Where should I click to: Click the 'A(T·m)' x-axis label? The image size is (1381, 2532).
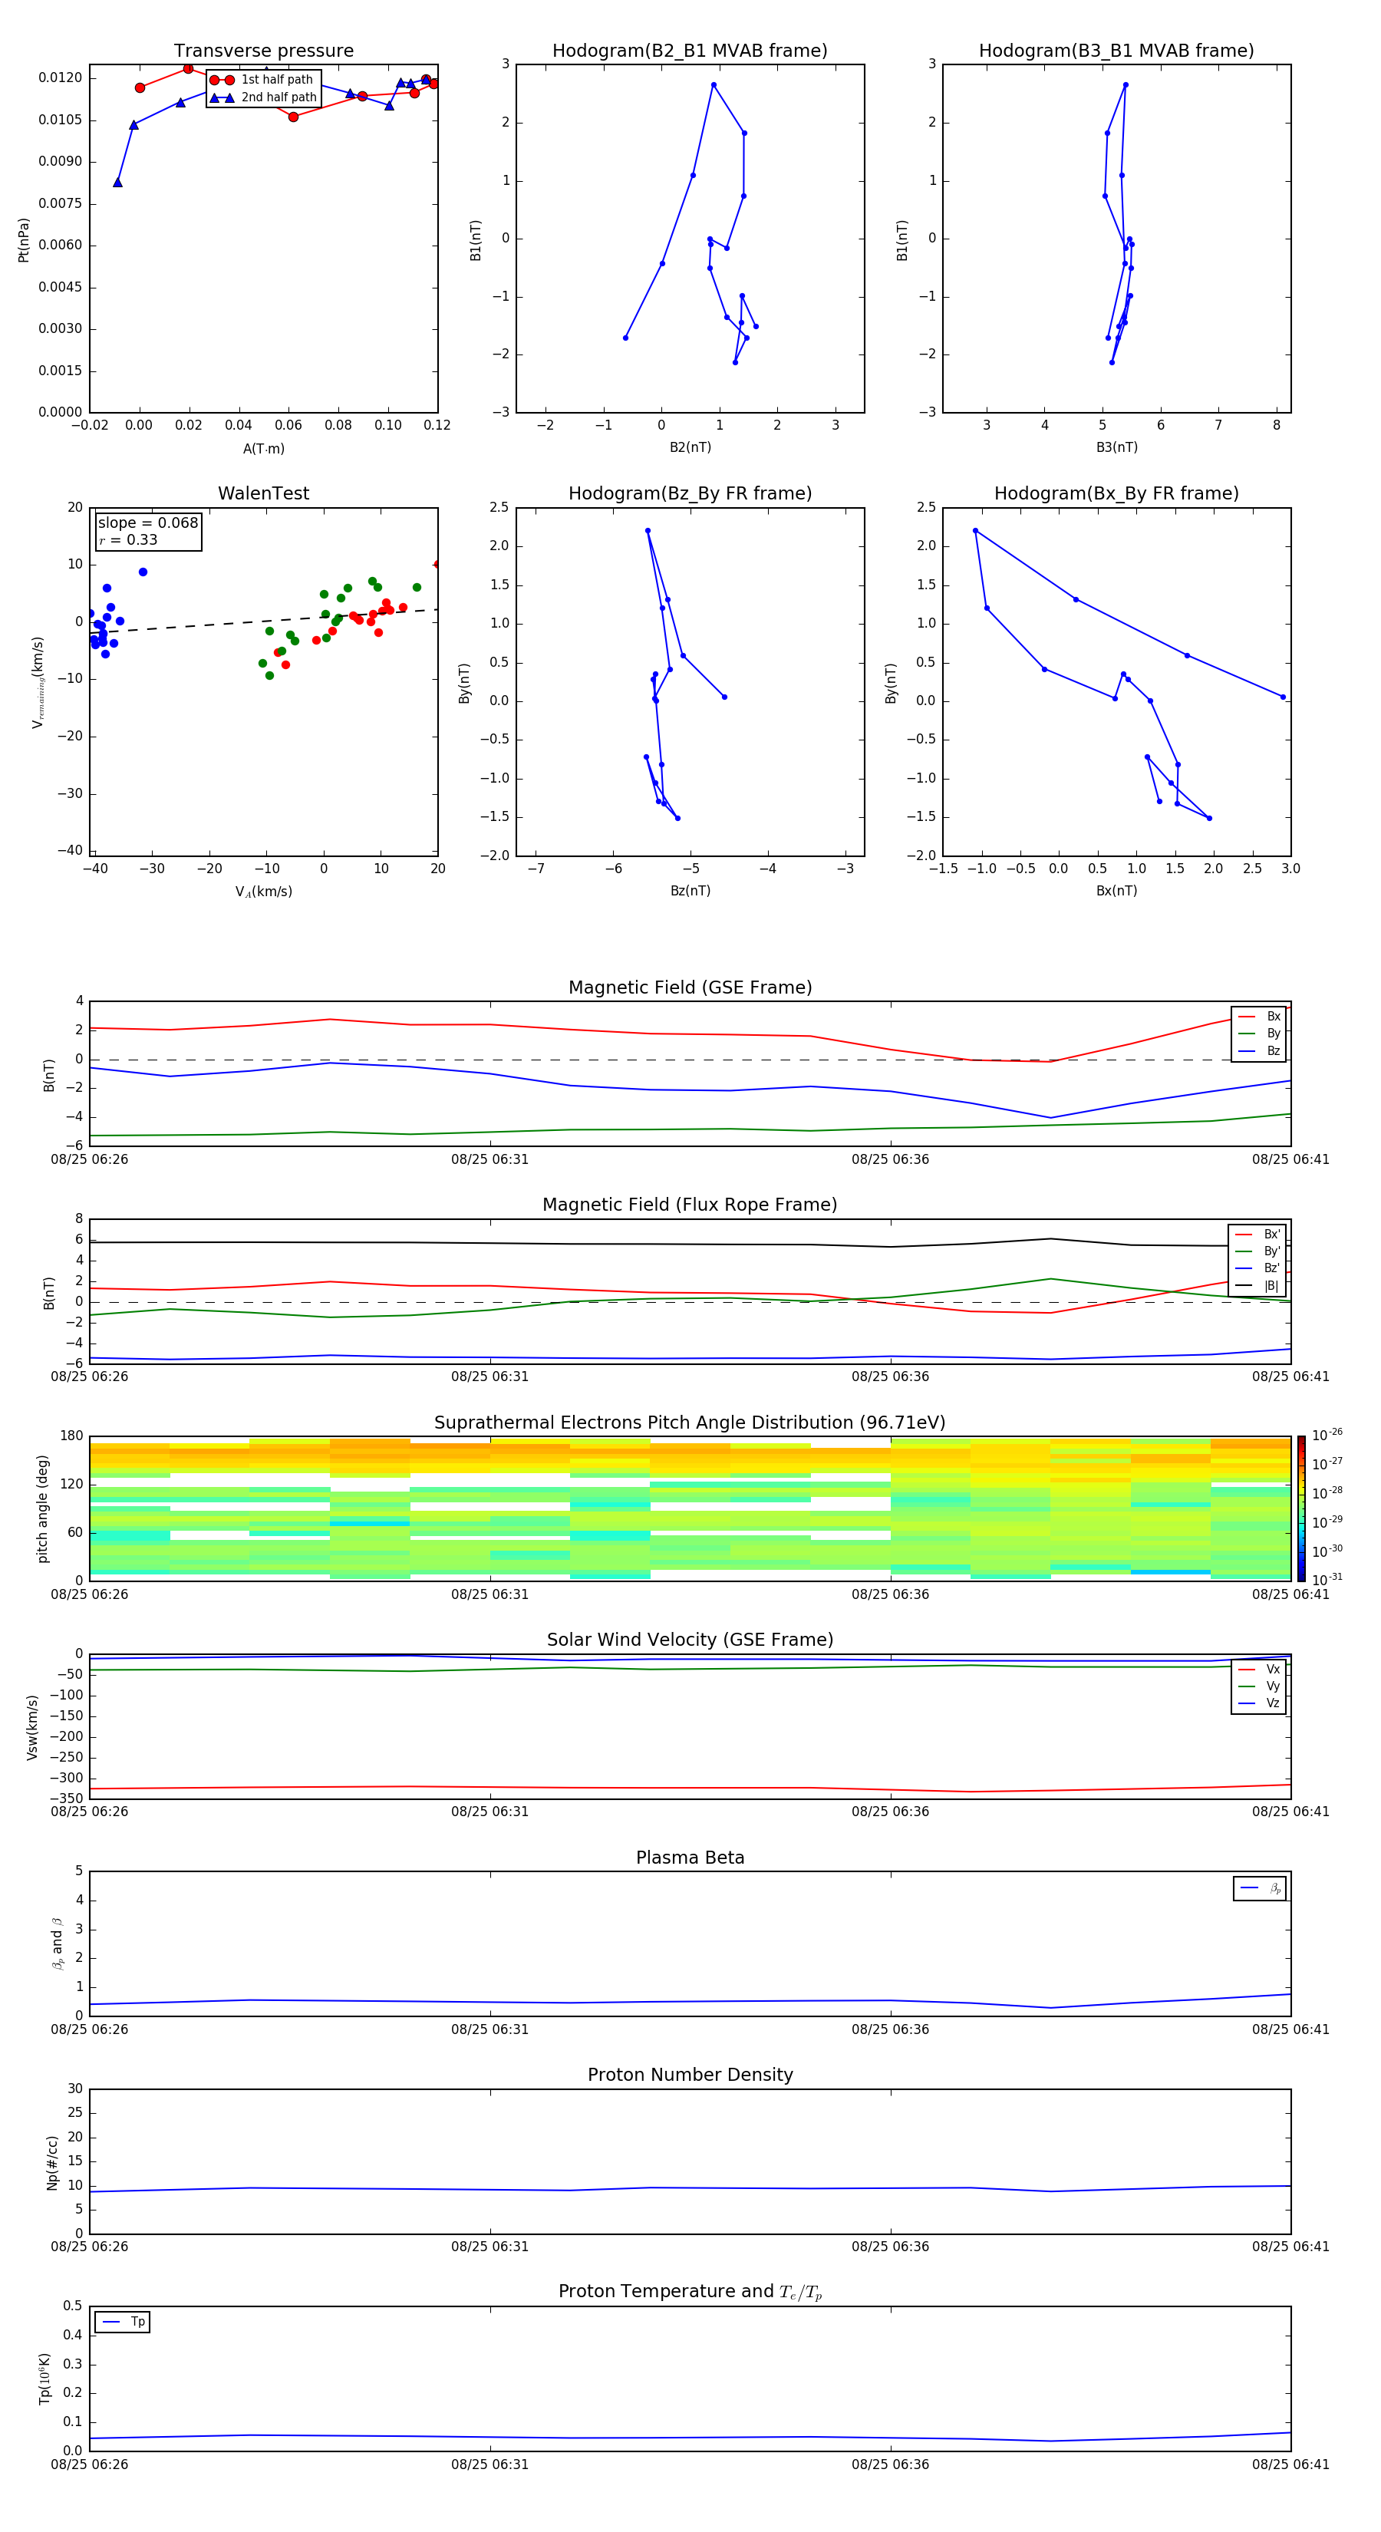click(x=263, y=448)
